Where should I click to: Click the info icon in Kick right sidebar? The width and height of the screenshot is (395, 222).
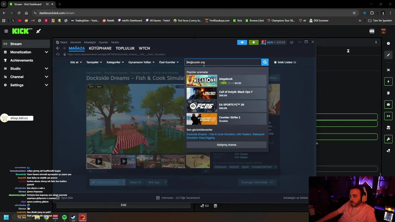[x=388, y=43]
